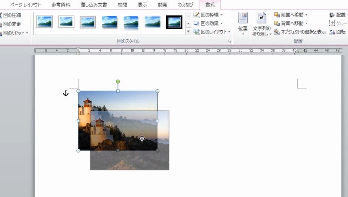Image resolution: width=348 pixels, height=197 pixels.
Task: Open the 図のスタイル dialog launcher
Action: 230,41
